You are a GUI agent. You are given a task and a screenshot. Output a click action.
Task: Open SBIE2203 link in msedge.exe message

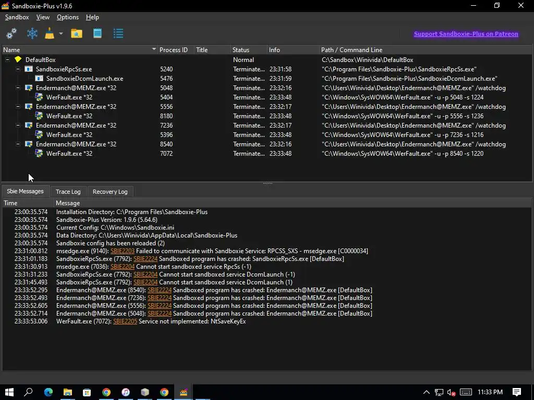123,251
